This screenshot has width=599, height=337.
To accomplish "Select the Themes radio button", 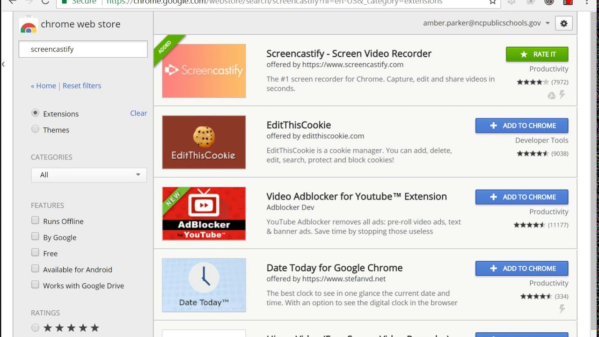I will [35, 129].
